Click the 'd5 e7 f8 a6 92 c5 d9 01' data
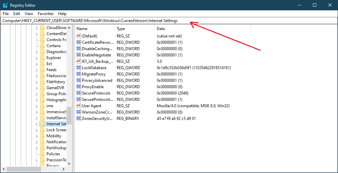 [x=176, y=119]
